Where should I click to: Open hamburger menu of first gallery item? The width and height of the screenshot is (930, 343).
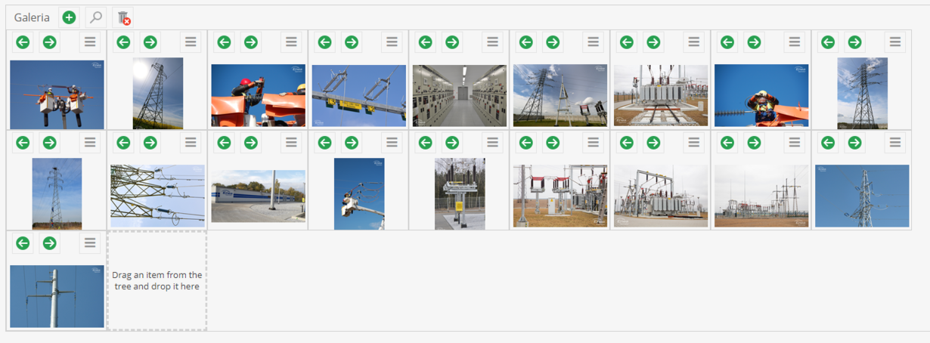click(90, 42)
